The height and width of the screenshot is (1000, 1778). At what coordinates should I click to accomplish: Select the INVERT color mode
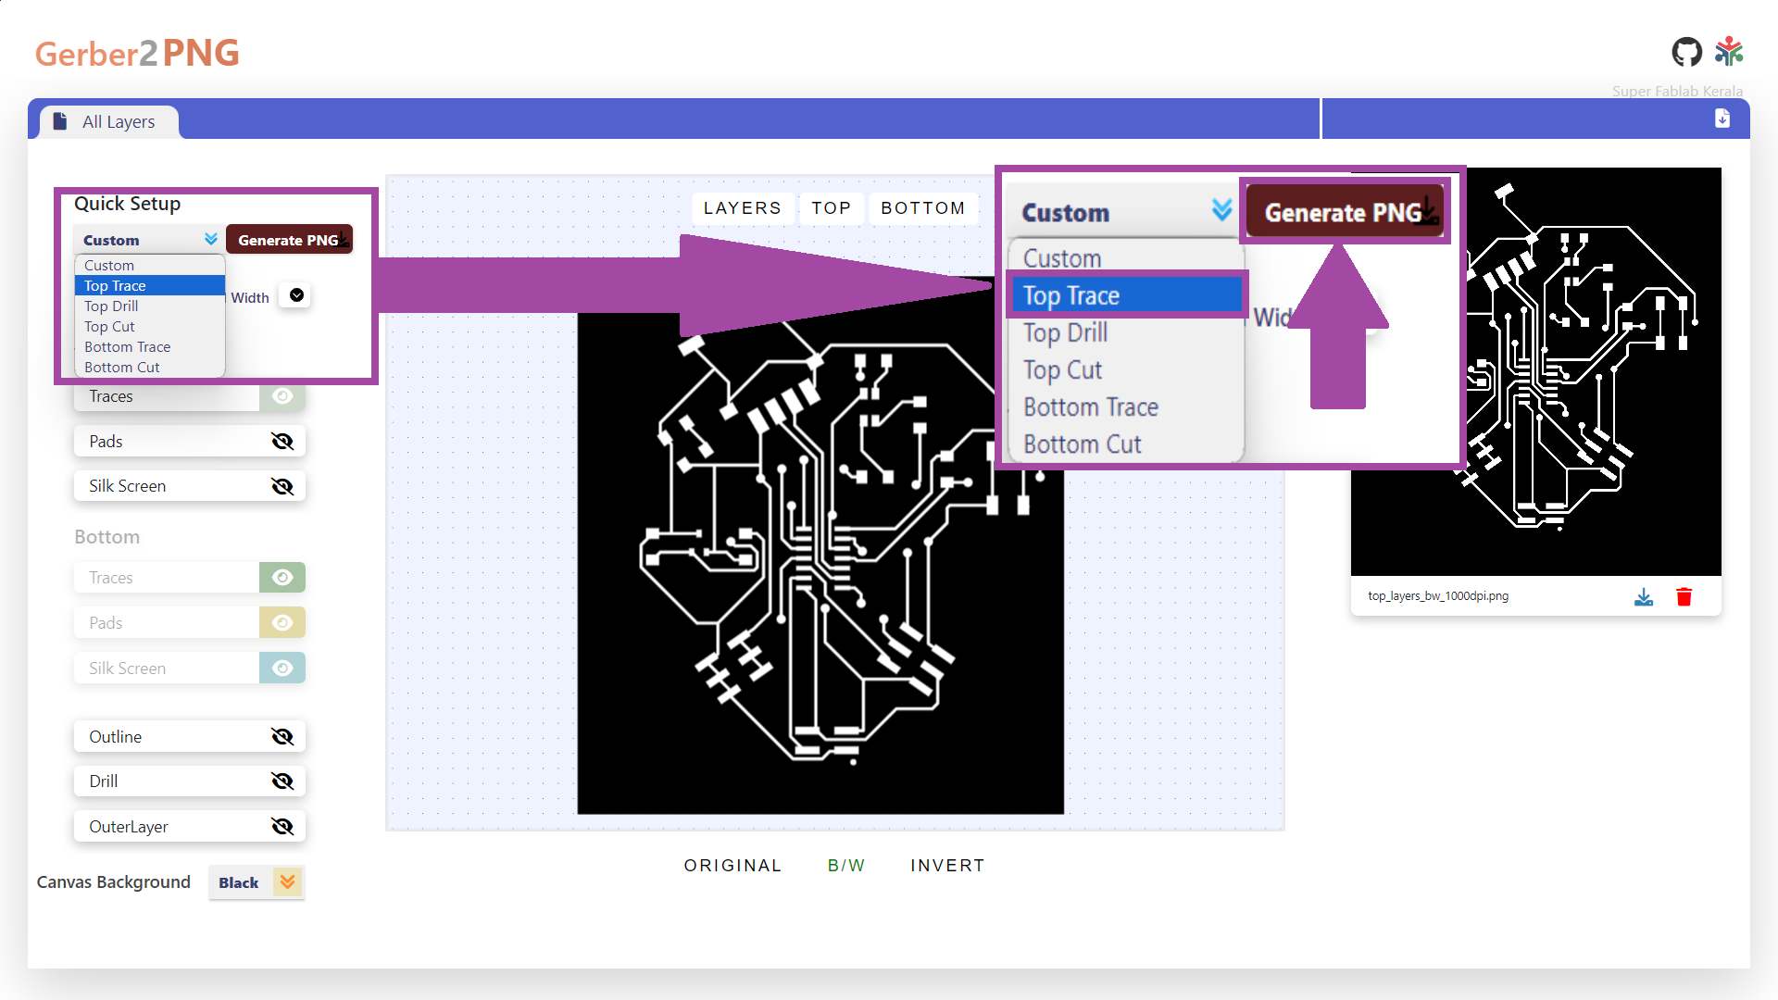click(946, 866)
